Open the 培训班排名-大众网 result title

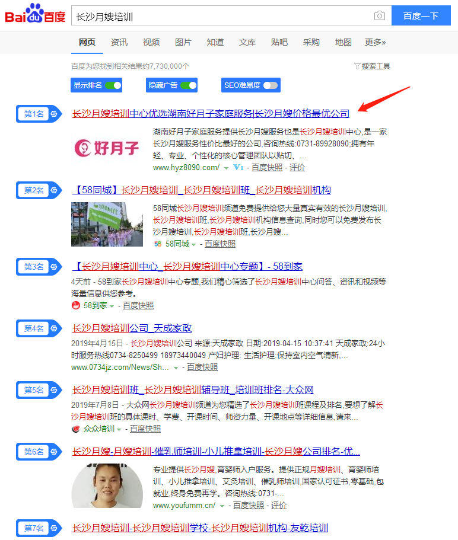tap(193, 390)
